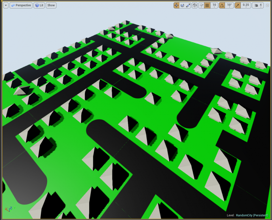Image resolution: width=272 pixels, height=220 pixels.
Task: Select the Rotate tool
Action: pyautogui.click(x=182, y=5)
